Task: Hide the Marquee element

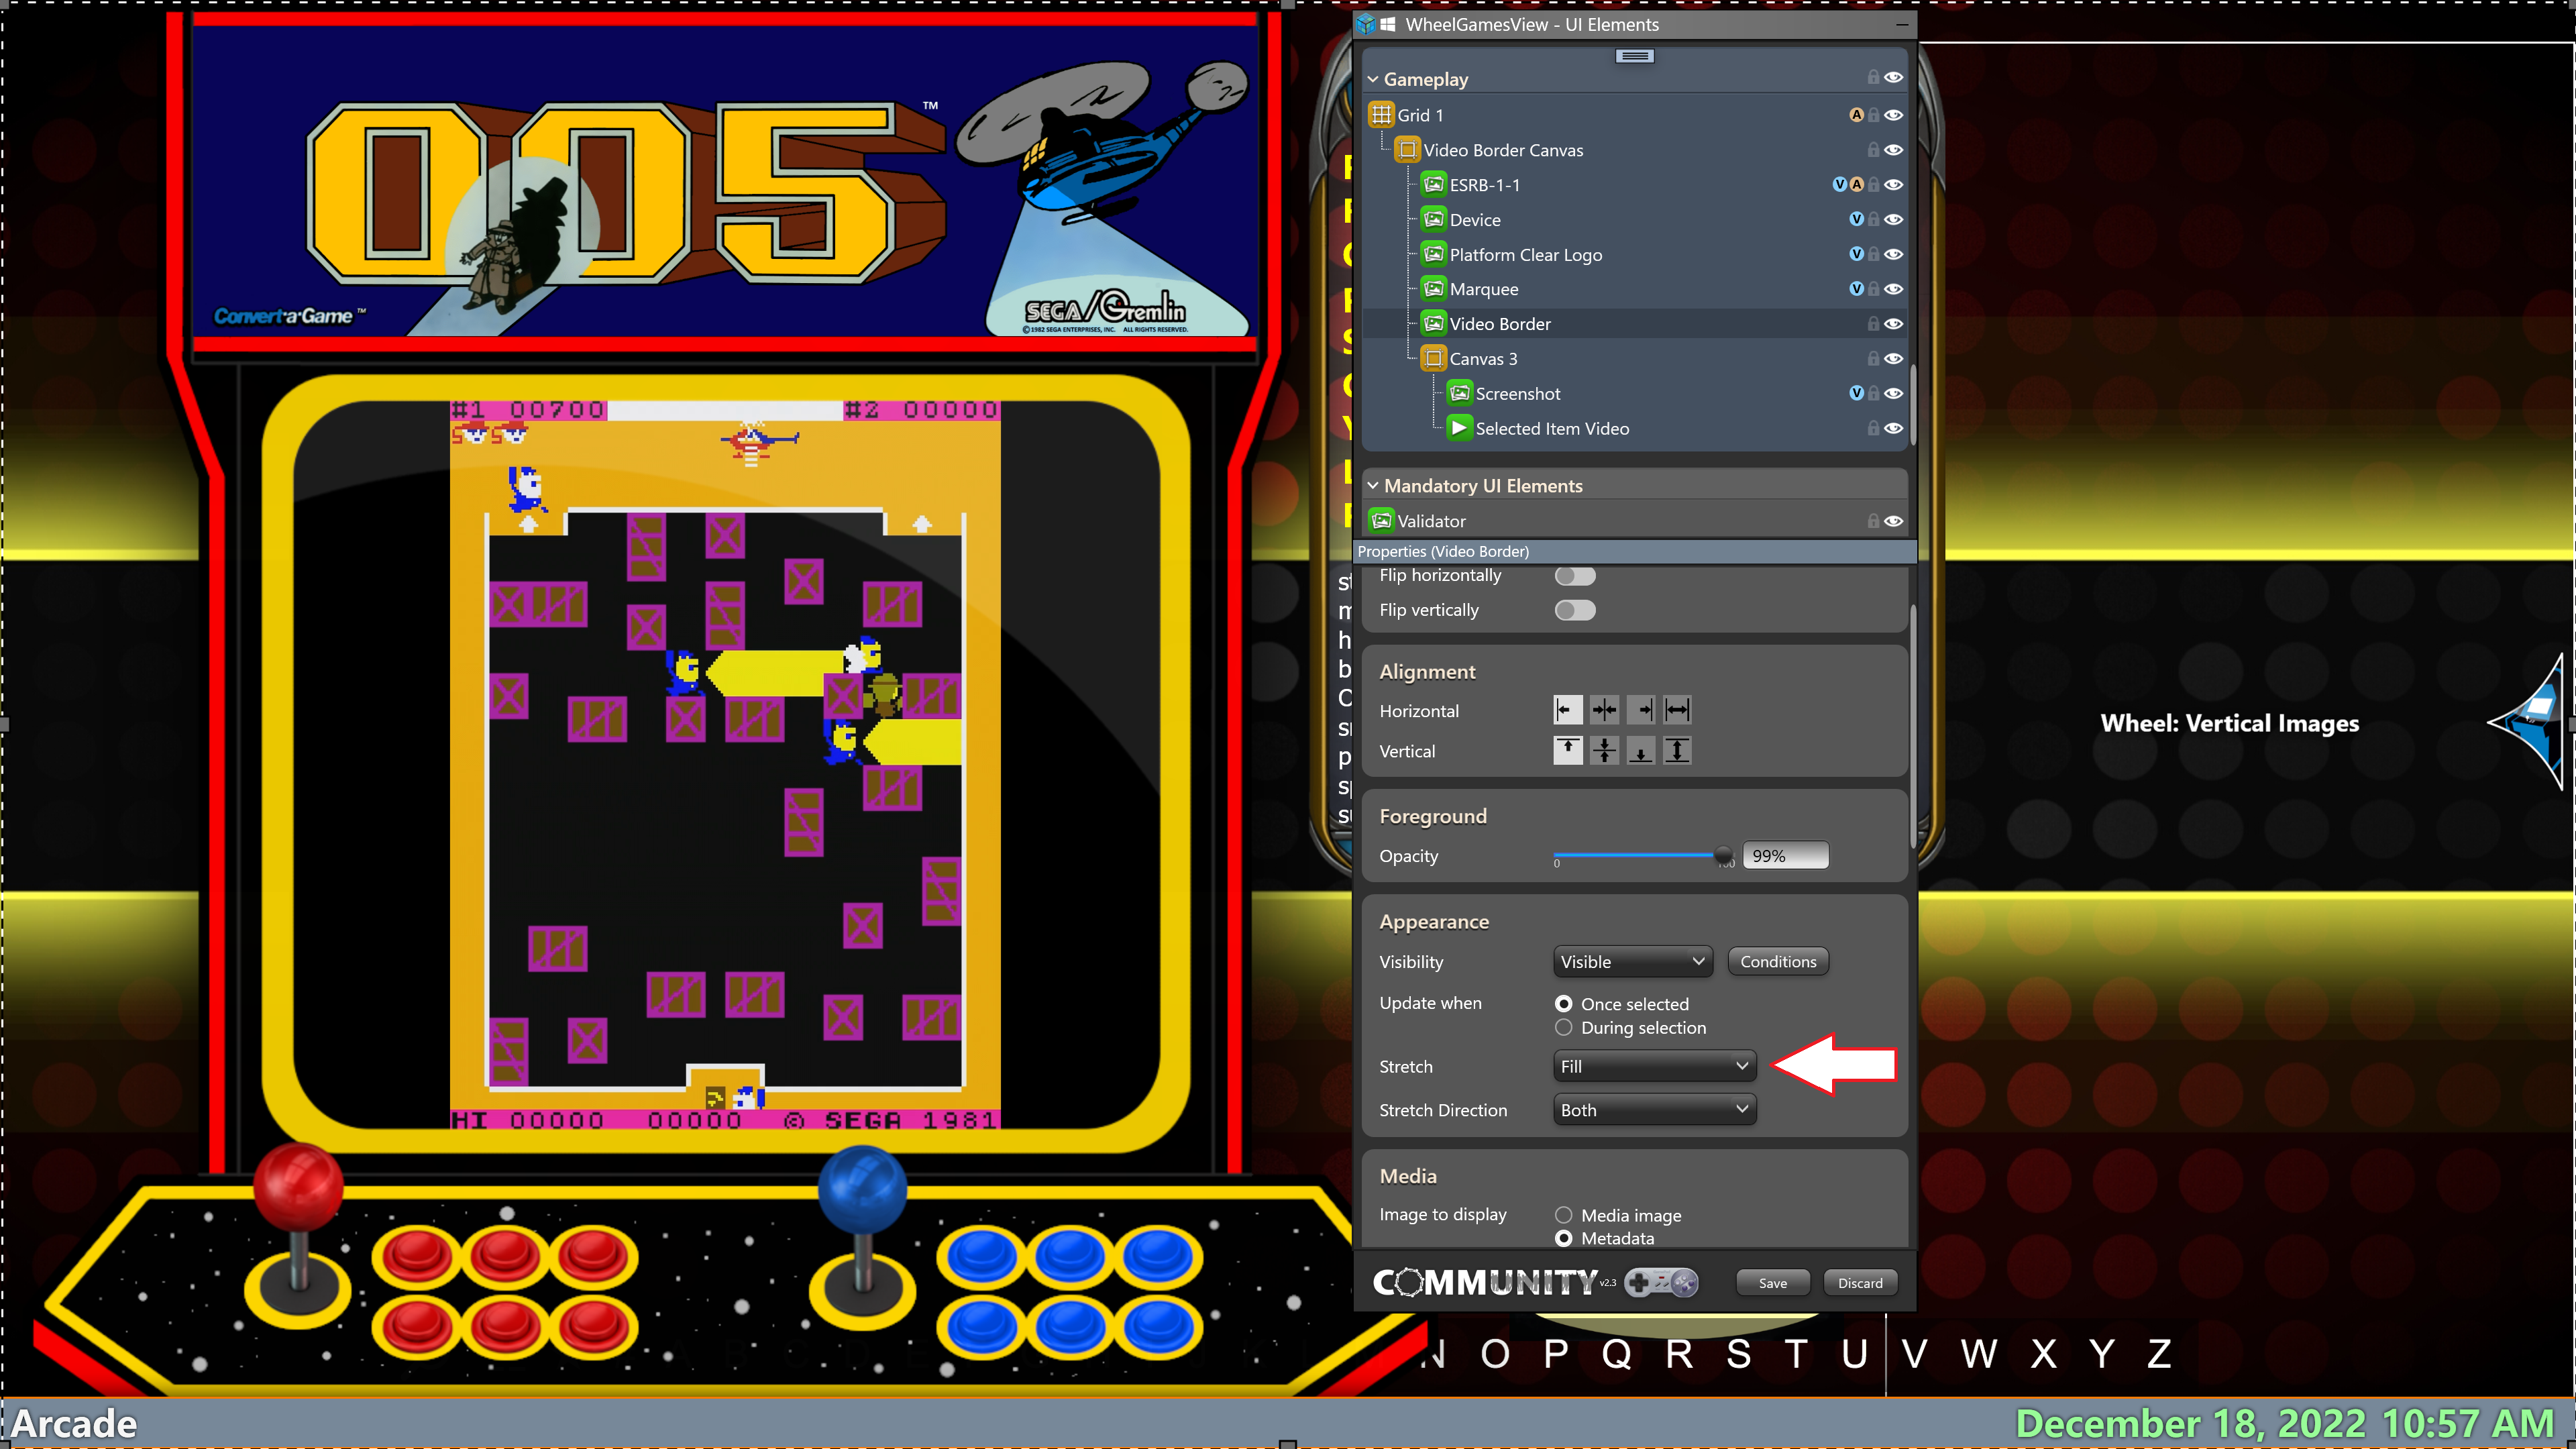Action: (1893, 289)
